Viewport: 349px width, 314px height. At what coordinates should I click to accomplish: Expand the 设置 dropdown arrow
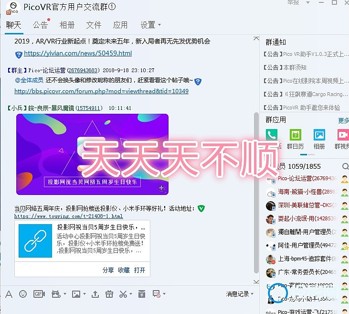coord(159,25)
